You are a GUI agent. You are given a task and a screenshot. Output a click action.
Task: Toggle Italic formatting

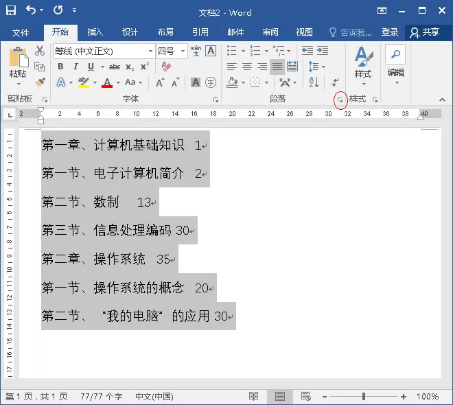(x=75, y=67)
